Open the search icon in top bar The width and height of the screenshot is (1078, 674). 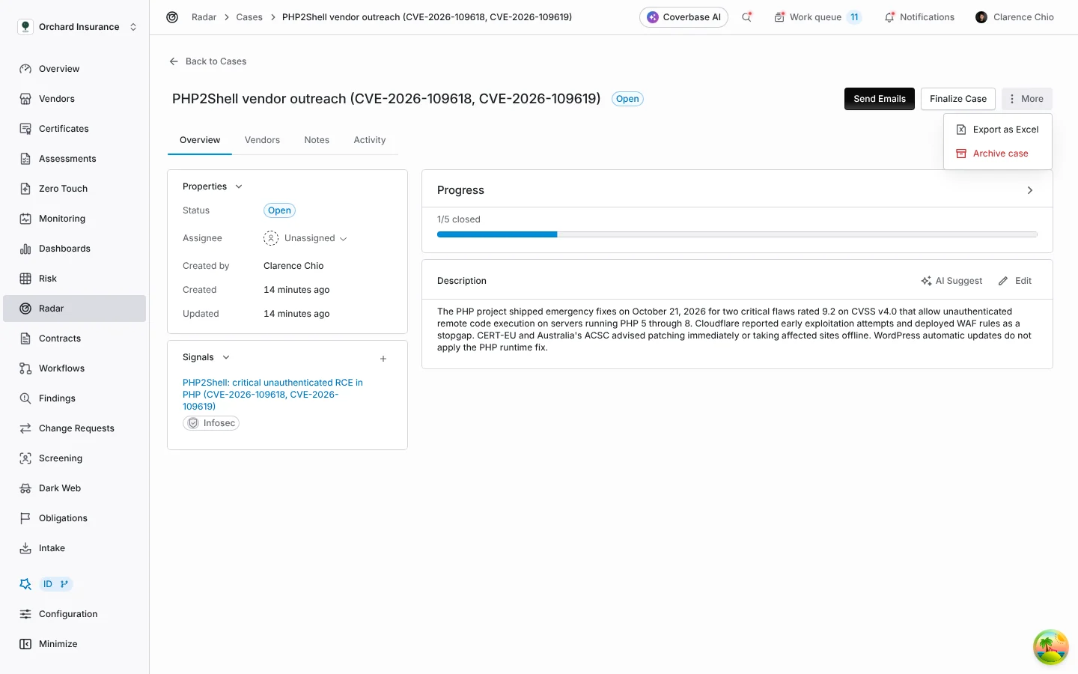tap(746, 17)
